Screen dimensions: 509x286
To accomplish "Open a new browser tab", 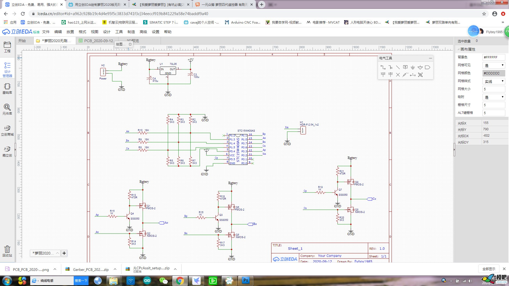I will tap(261, 5).
